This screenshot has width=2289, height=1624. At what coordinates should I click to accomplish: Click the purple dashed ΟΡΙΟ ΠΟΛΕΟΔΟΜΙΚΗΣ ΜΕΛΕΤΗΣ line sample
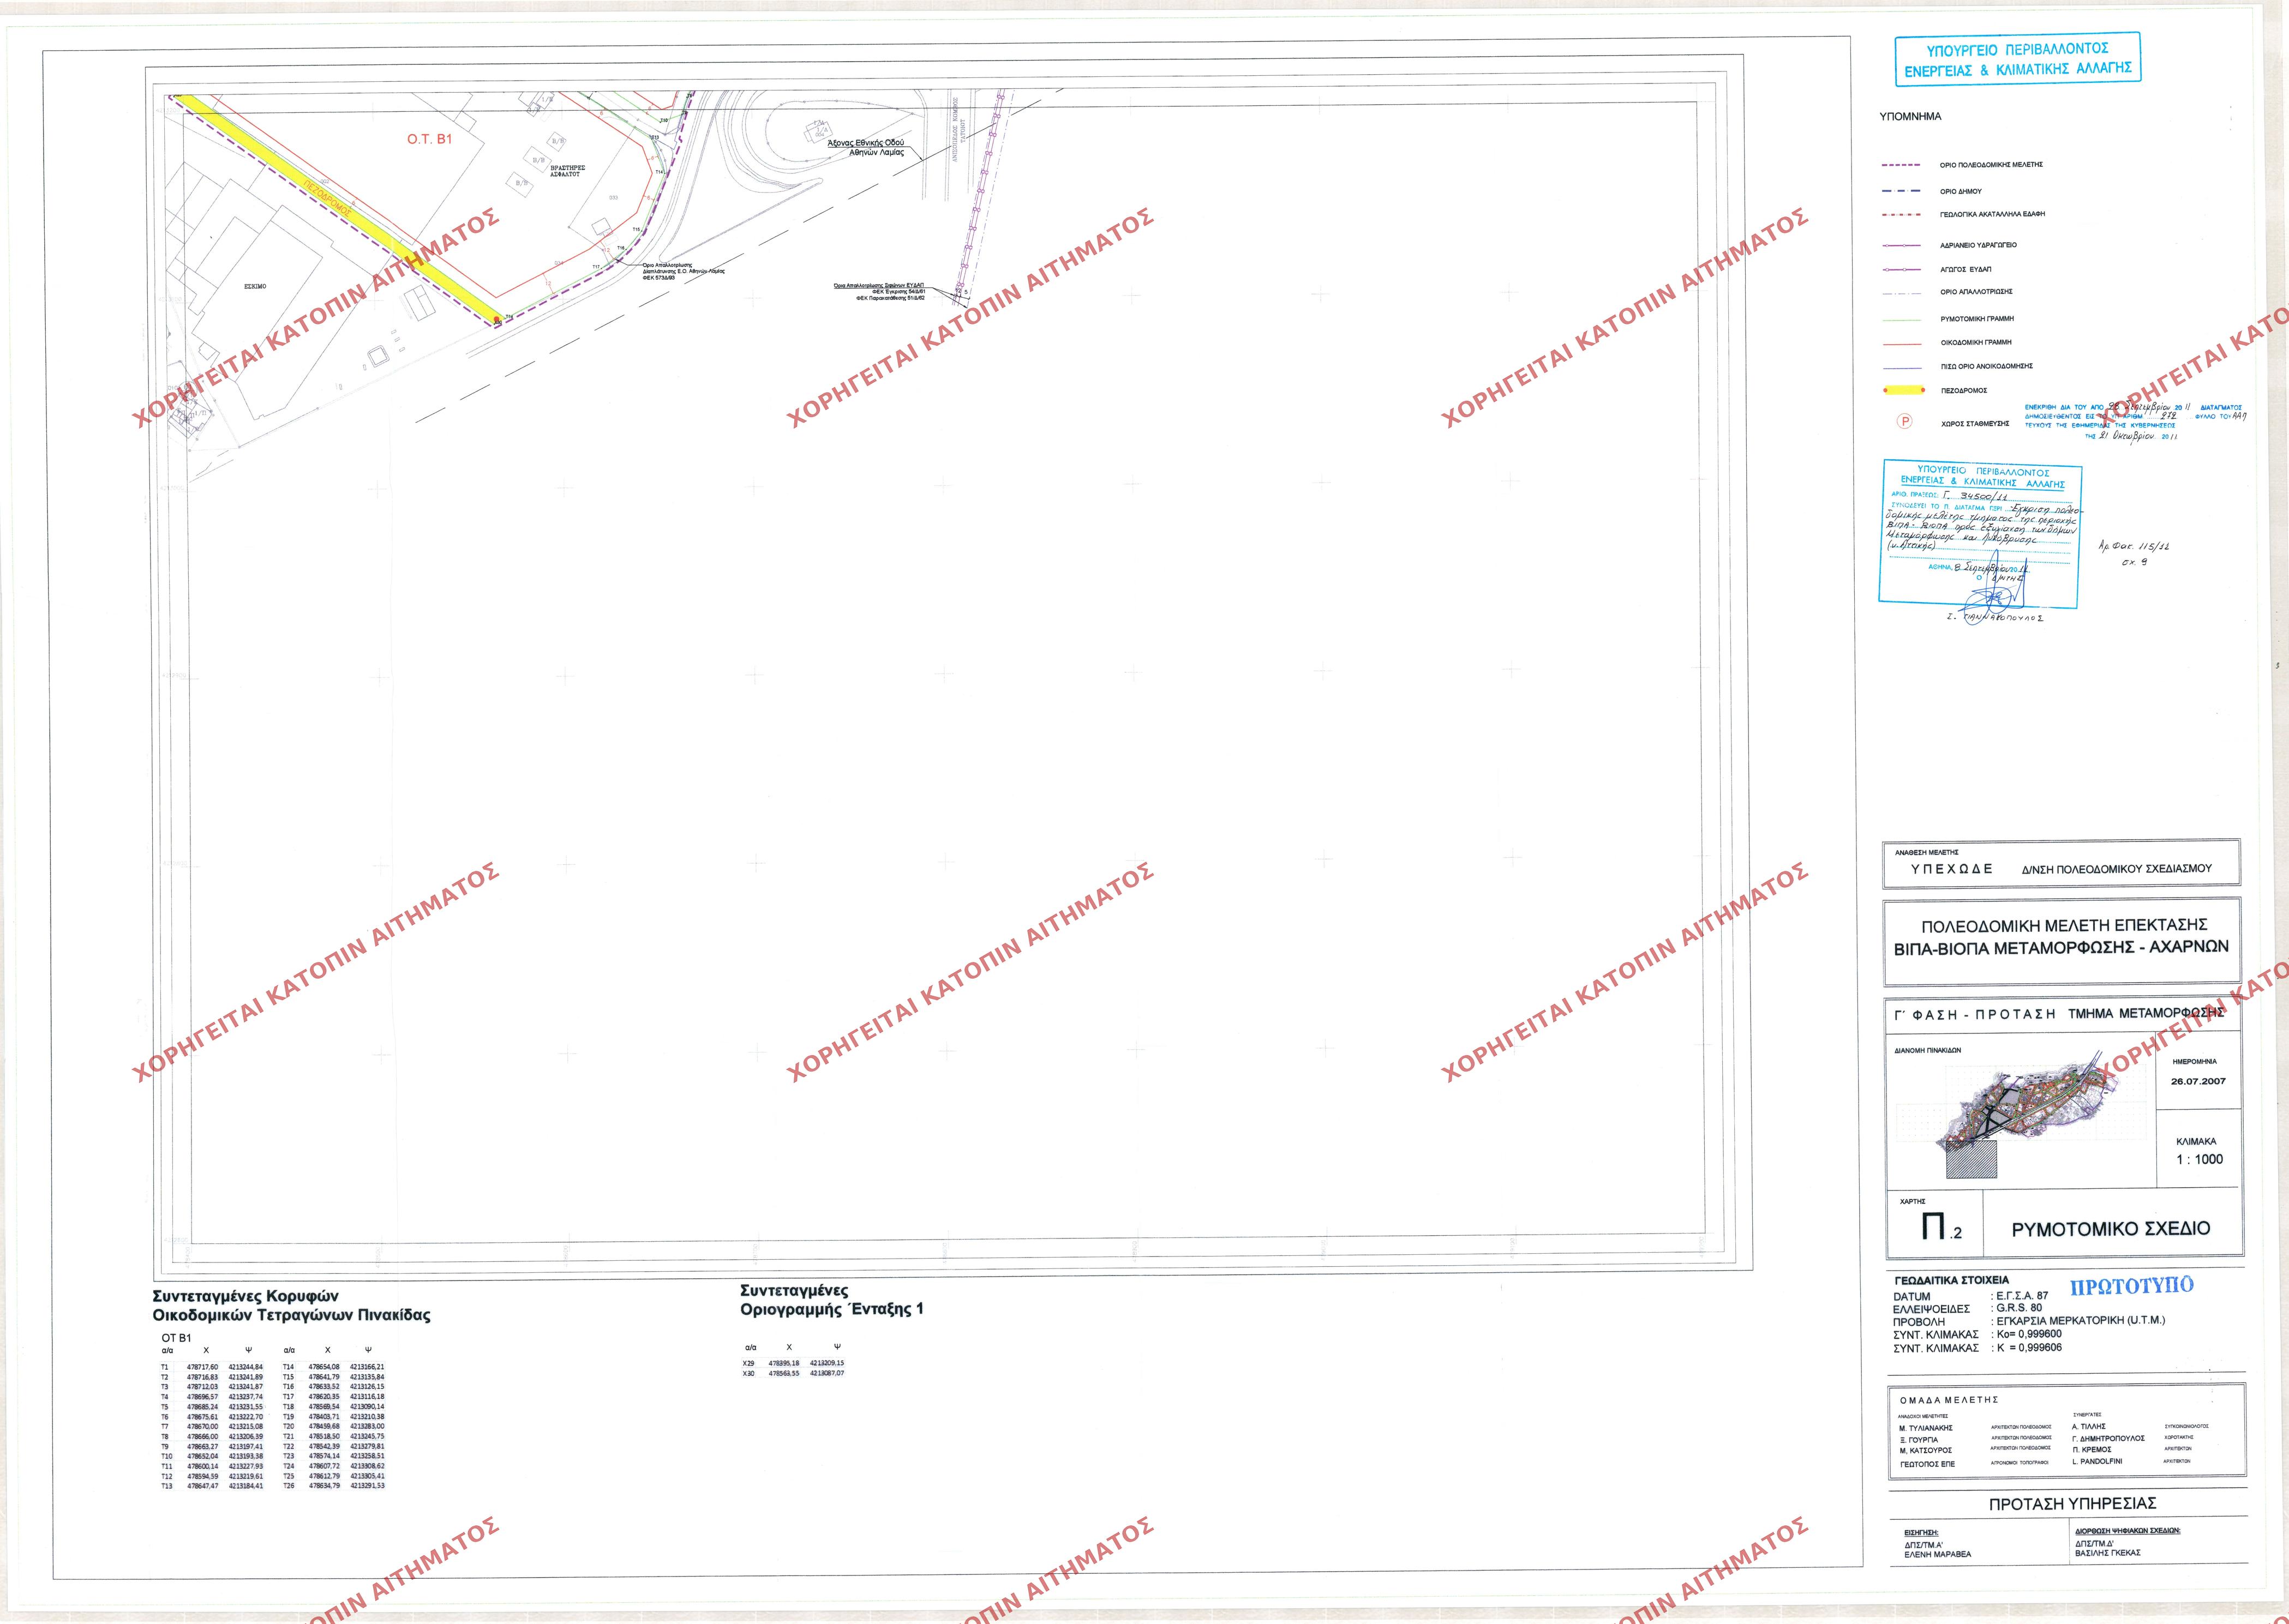pyautogui.click(x=1902, y=165)
